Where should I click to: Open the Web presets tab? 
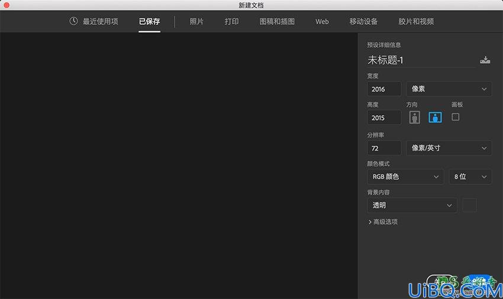point(322,21)
